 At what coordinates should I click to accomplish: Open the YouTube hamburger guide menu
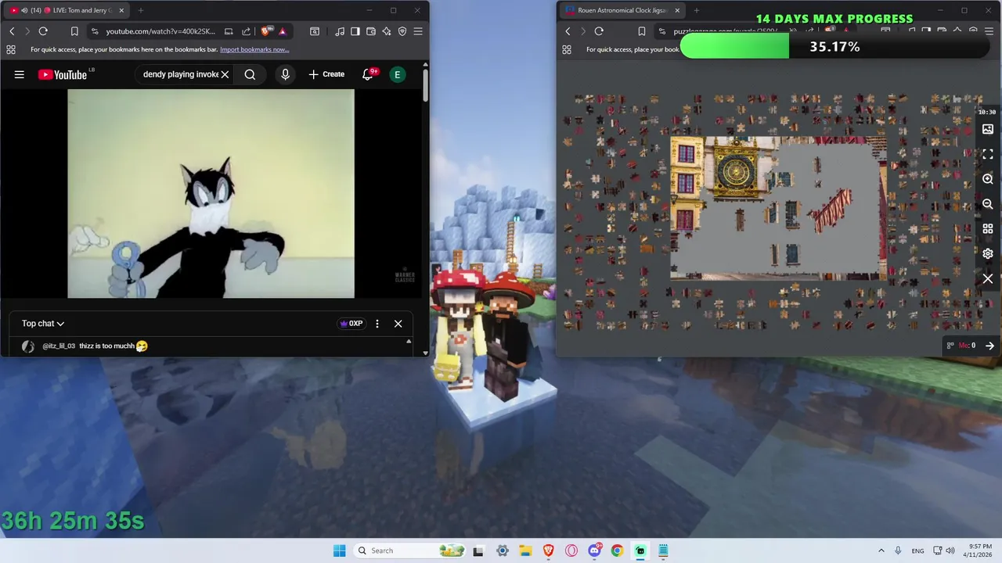click(x=20, y=74)
